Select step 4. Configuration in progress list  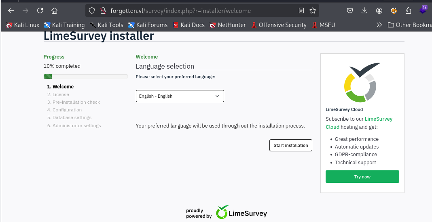(x=64, y=110)
